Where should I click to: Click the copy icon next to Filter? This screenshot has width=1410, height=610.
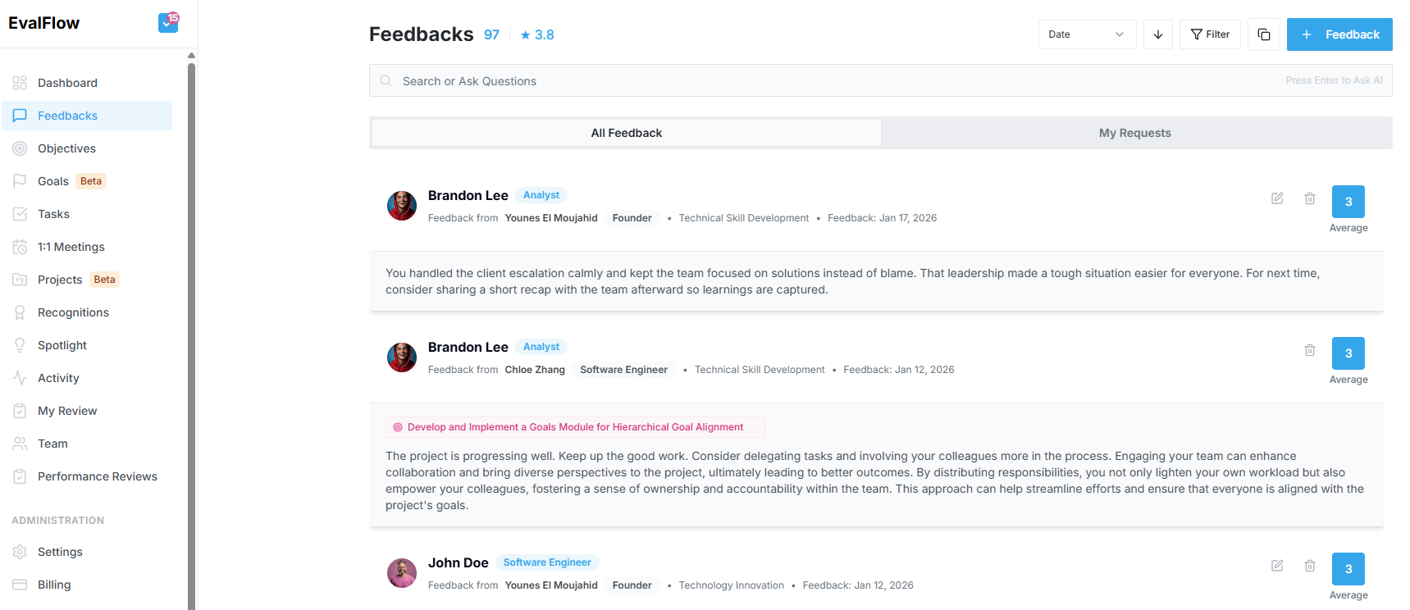pos(1263,34)
